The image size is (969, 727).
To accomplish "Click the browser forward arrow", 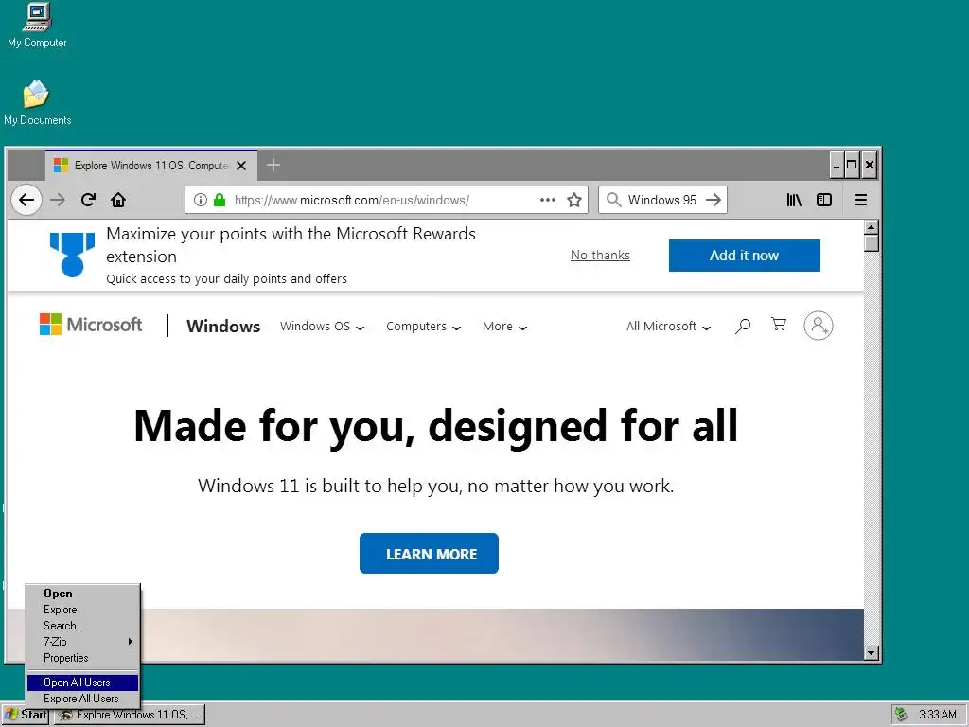I will point(58,200).
